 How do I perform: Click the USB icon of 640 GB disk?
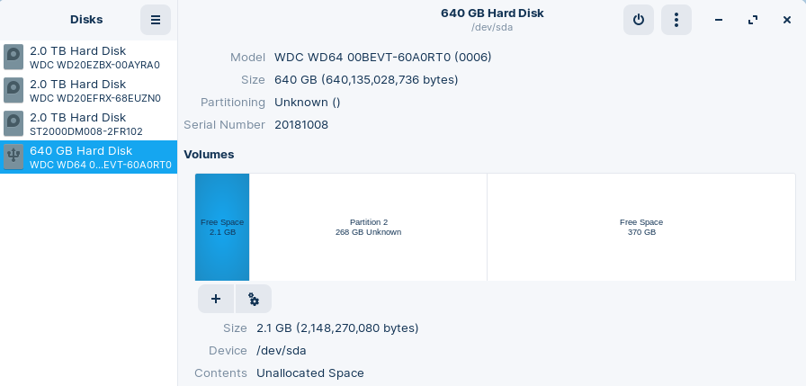(13, 157)
